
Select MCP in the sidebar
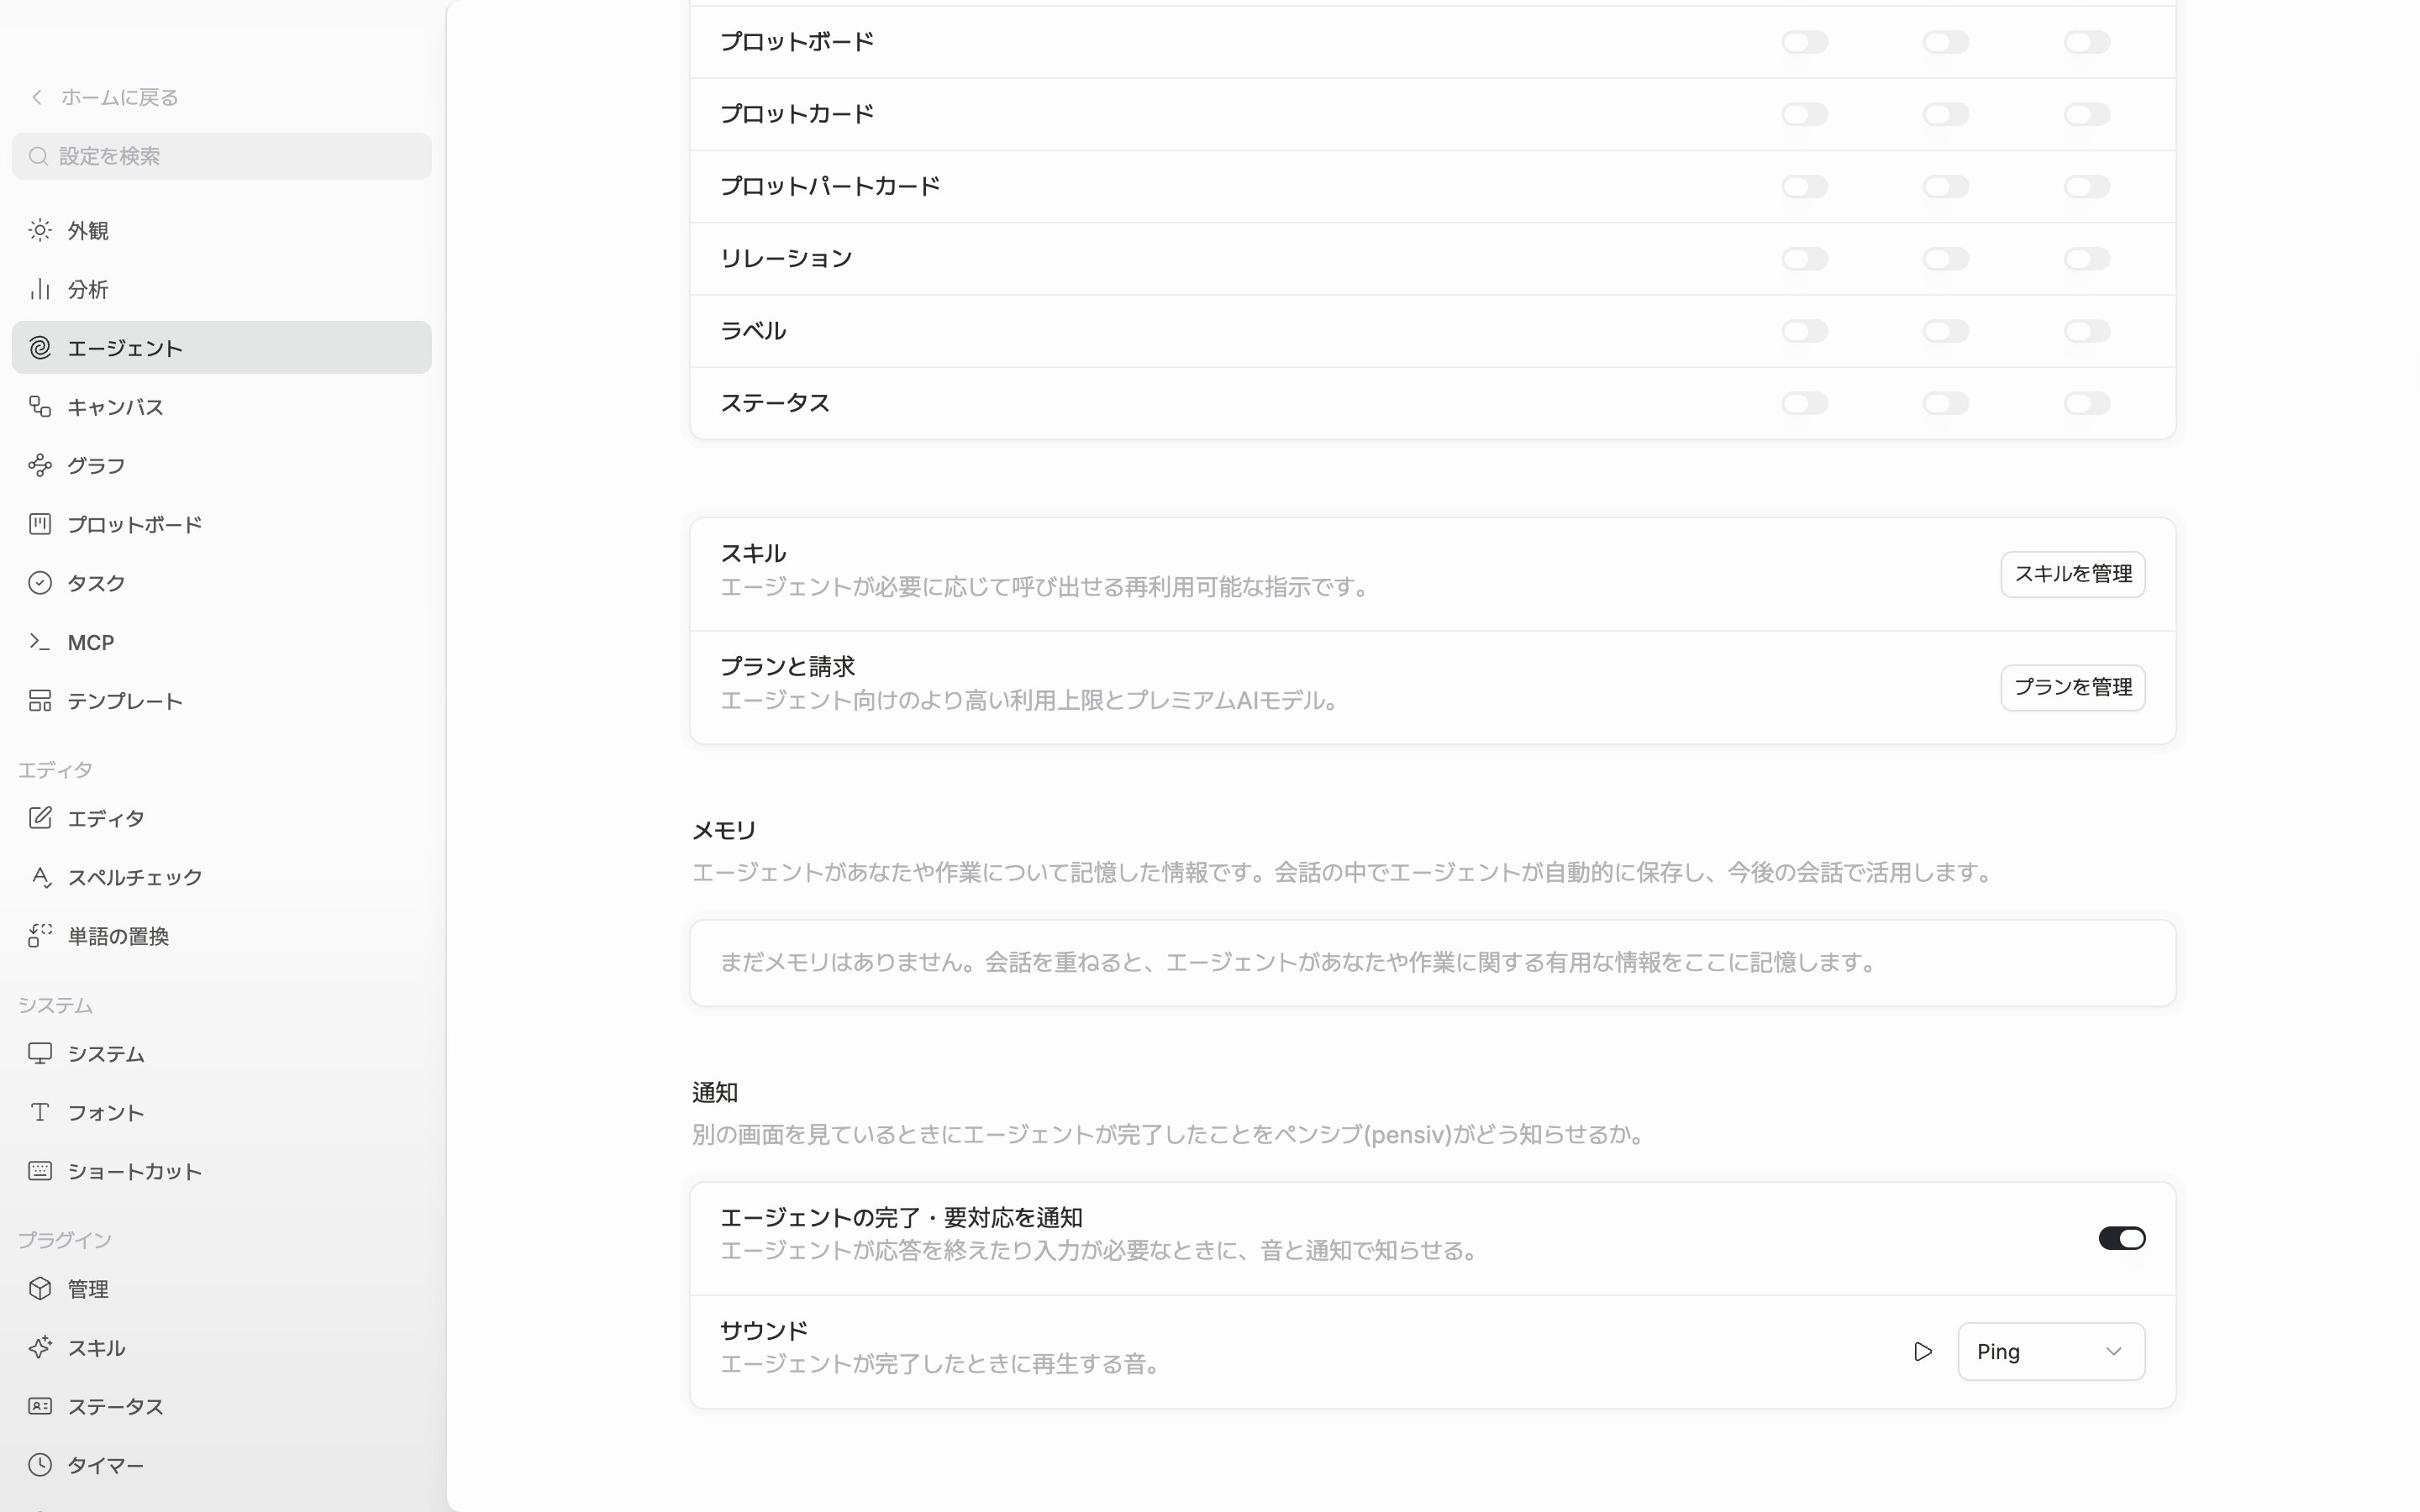(221, 642)
